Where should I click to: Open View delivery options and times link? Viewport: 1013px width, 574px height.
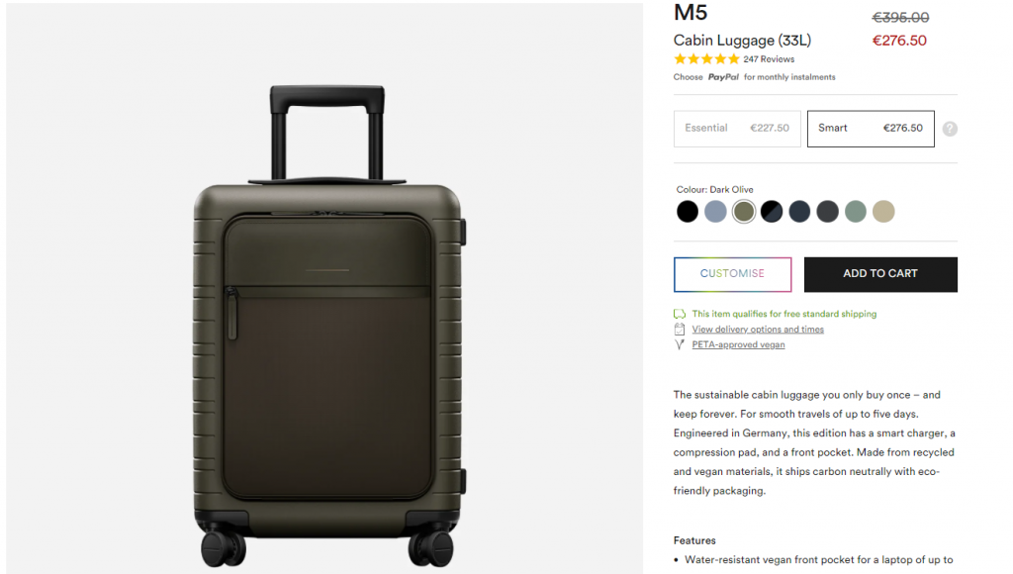pos(758,329)
